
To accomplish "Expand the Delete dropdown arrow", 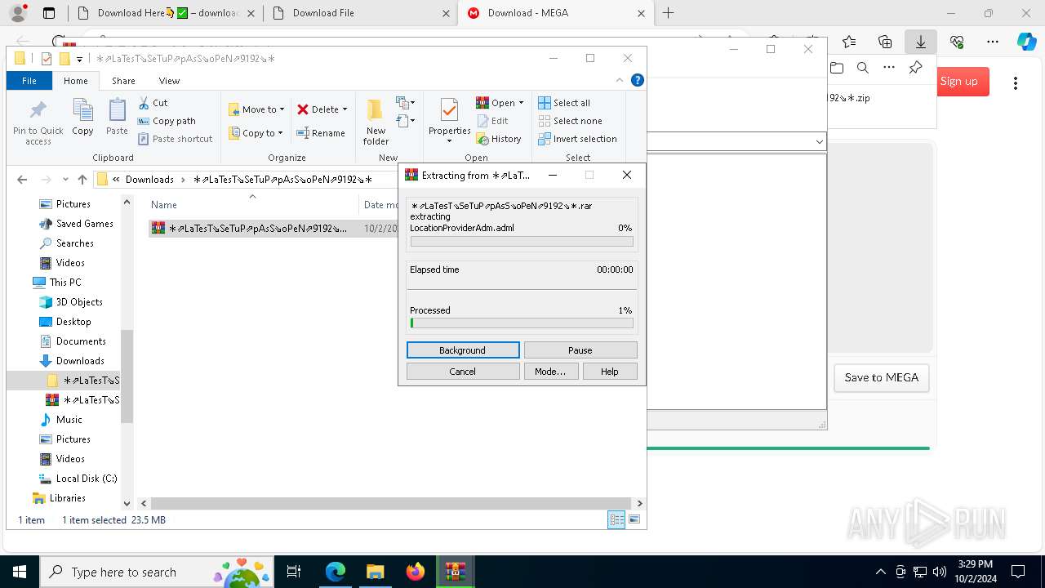I will tap(345, 109).
